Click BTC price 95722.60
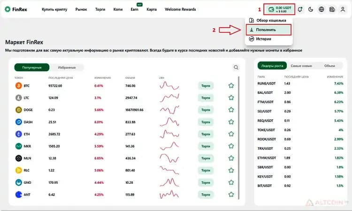This screenshot has height=211, width=352. point(55,86)
